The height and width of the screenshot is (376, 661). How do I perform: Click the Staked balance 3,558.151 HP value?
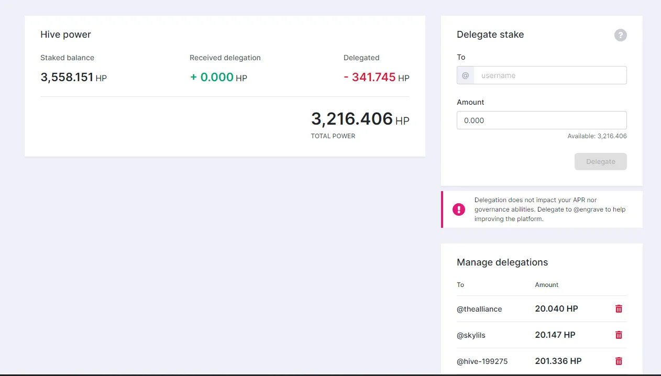tap(73, 78)
